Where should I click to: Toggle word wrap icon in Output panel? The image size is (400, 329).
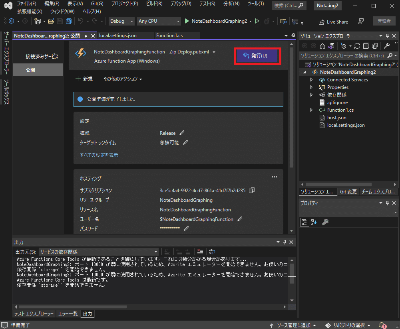click(212, 252)
